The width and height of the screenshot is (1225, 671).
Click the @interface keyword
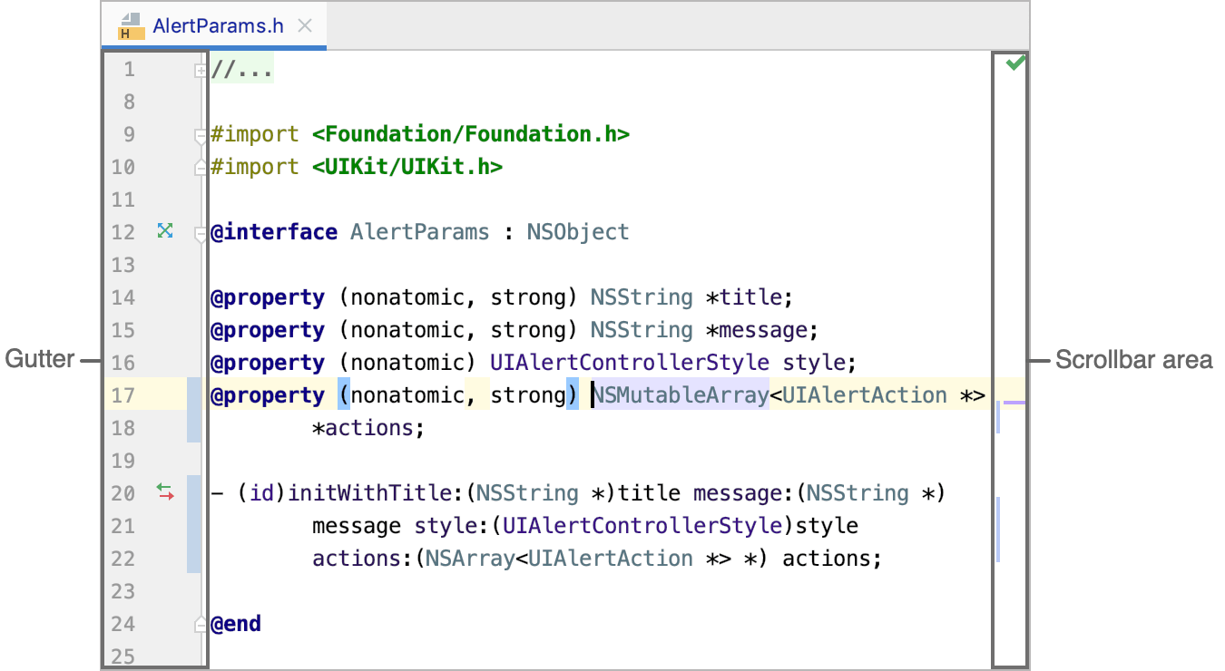point(274,232)
